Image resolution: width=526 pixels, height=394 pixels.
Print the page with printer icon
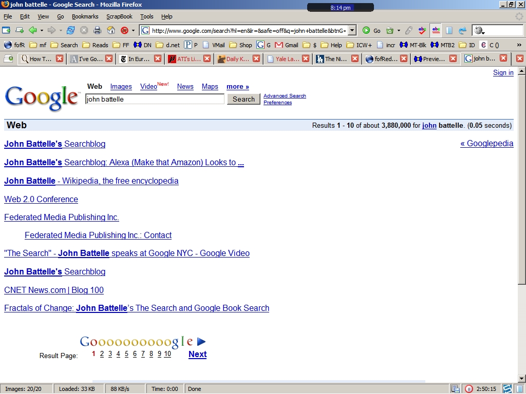click(97, 30)
